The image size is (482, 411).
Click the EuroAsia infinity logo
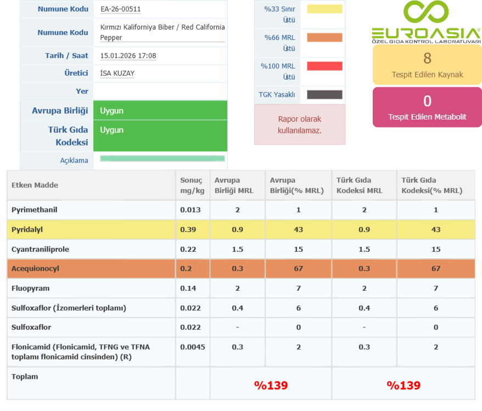(426, 13)
